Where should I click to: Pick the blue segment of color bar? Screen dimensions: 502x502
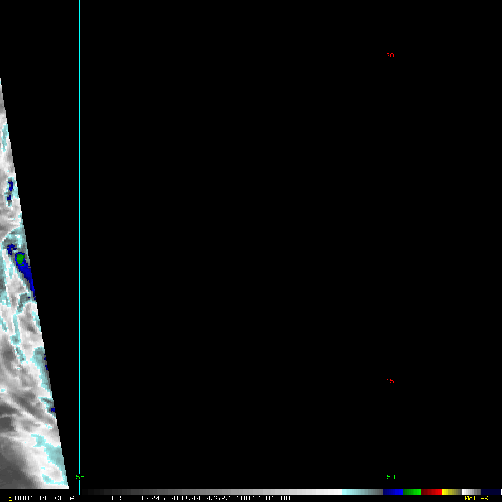coord(393,492)
